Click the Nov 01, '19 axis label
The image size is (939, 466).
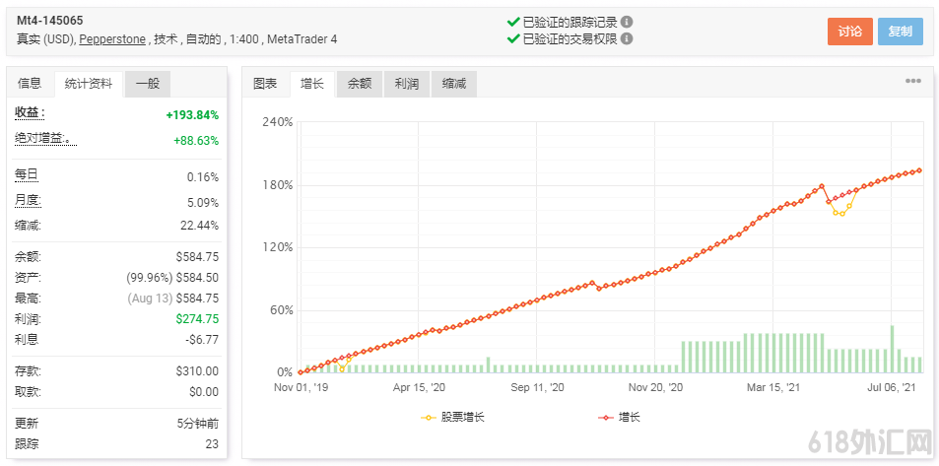click(301, 387)
